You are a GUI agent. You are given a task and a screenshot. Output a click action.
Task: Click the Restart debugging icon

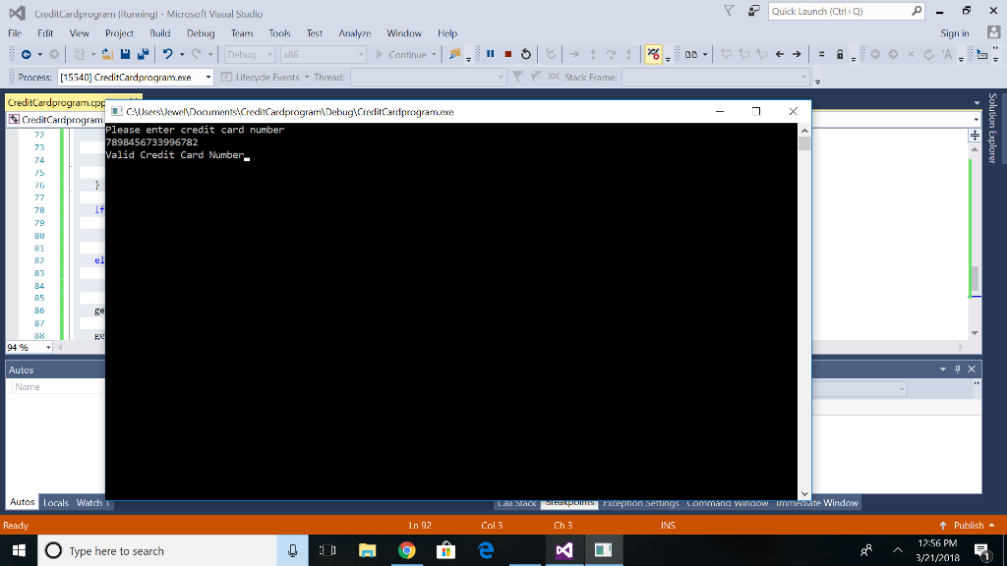525,54
